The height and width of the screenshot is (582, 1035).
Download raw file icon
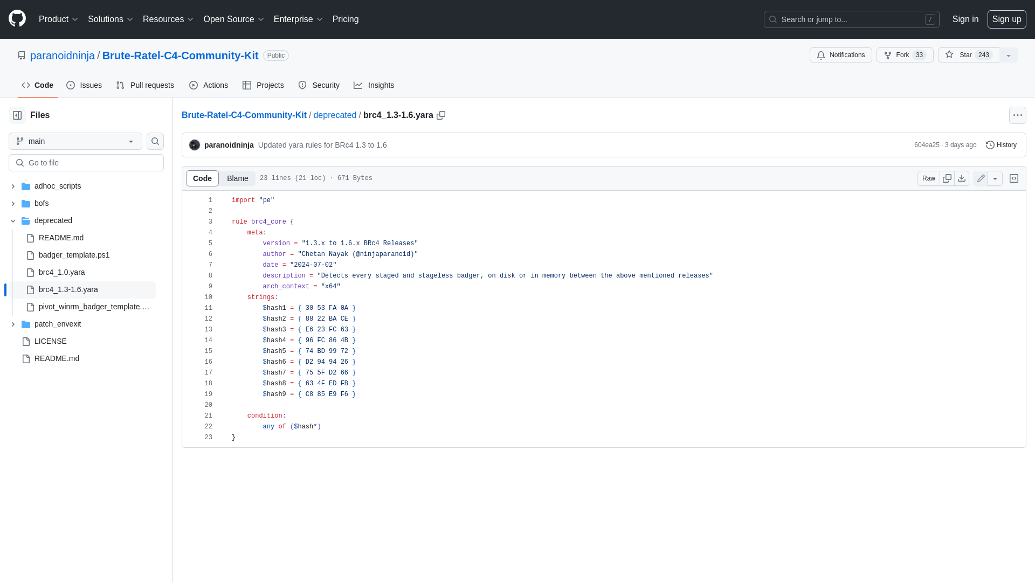[962, 178]
